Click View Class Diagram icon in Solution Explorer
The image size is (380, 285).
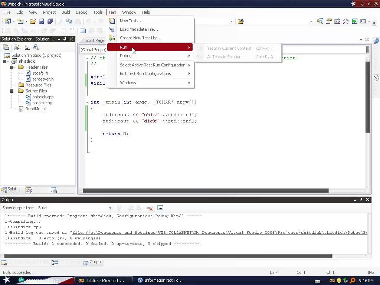pos(36,47)
